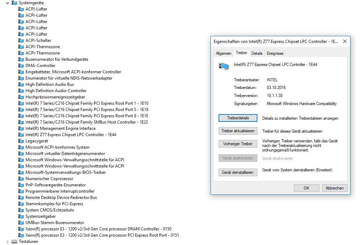Click the Treiberdetails button
The height and width of the screenshot is (245, 362).
click(x=238, y=118)
